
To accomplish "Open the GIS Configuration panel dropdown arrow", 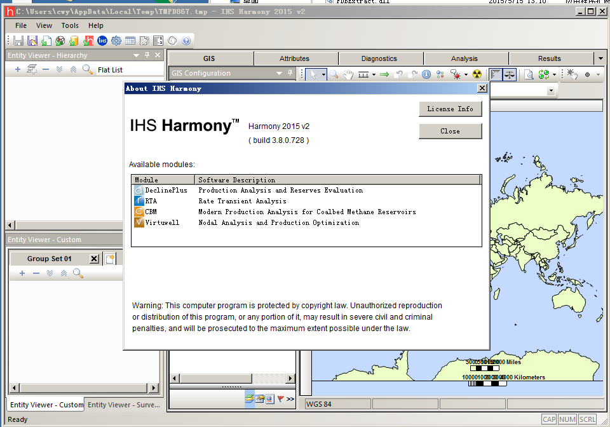I will 279,73.
